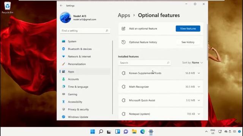This screenshot has width=243, height=136.
Task: Click the magnifier in installed features Search
Action: 168,63
